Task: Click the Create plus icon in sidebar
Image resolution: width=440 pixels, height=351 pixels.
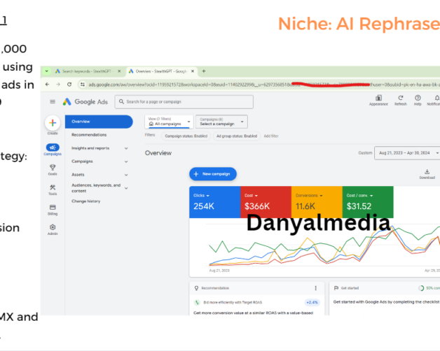Action: (x=53, y=124)
